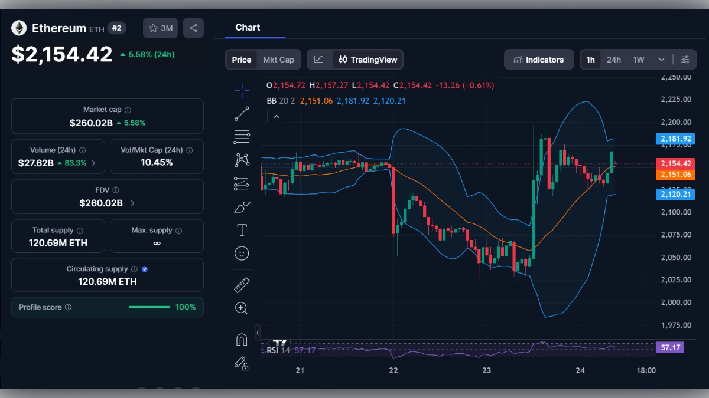
Task: Select the Trend Line drawing tool
Action: tap(242, 114)
